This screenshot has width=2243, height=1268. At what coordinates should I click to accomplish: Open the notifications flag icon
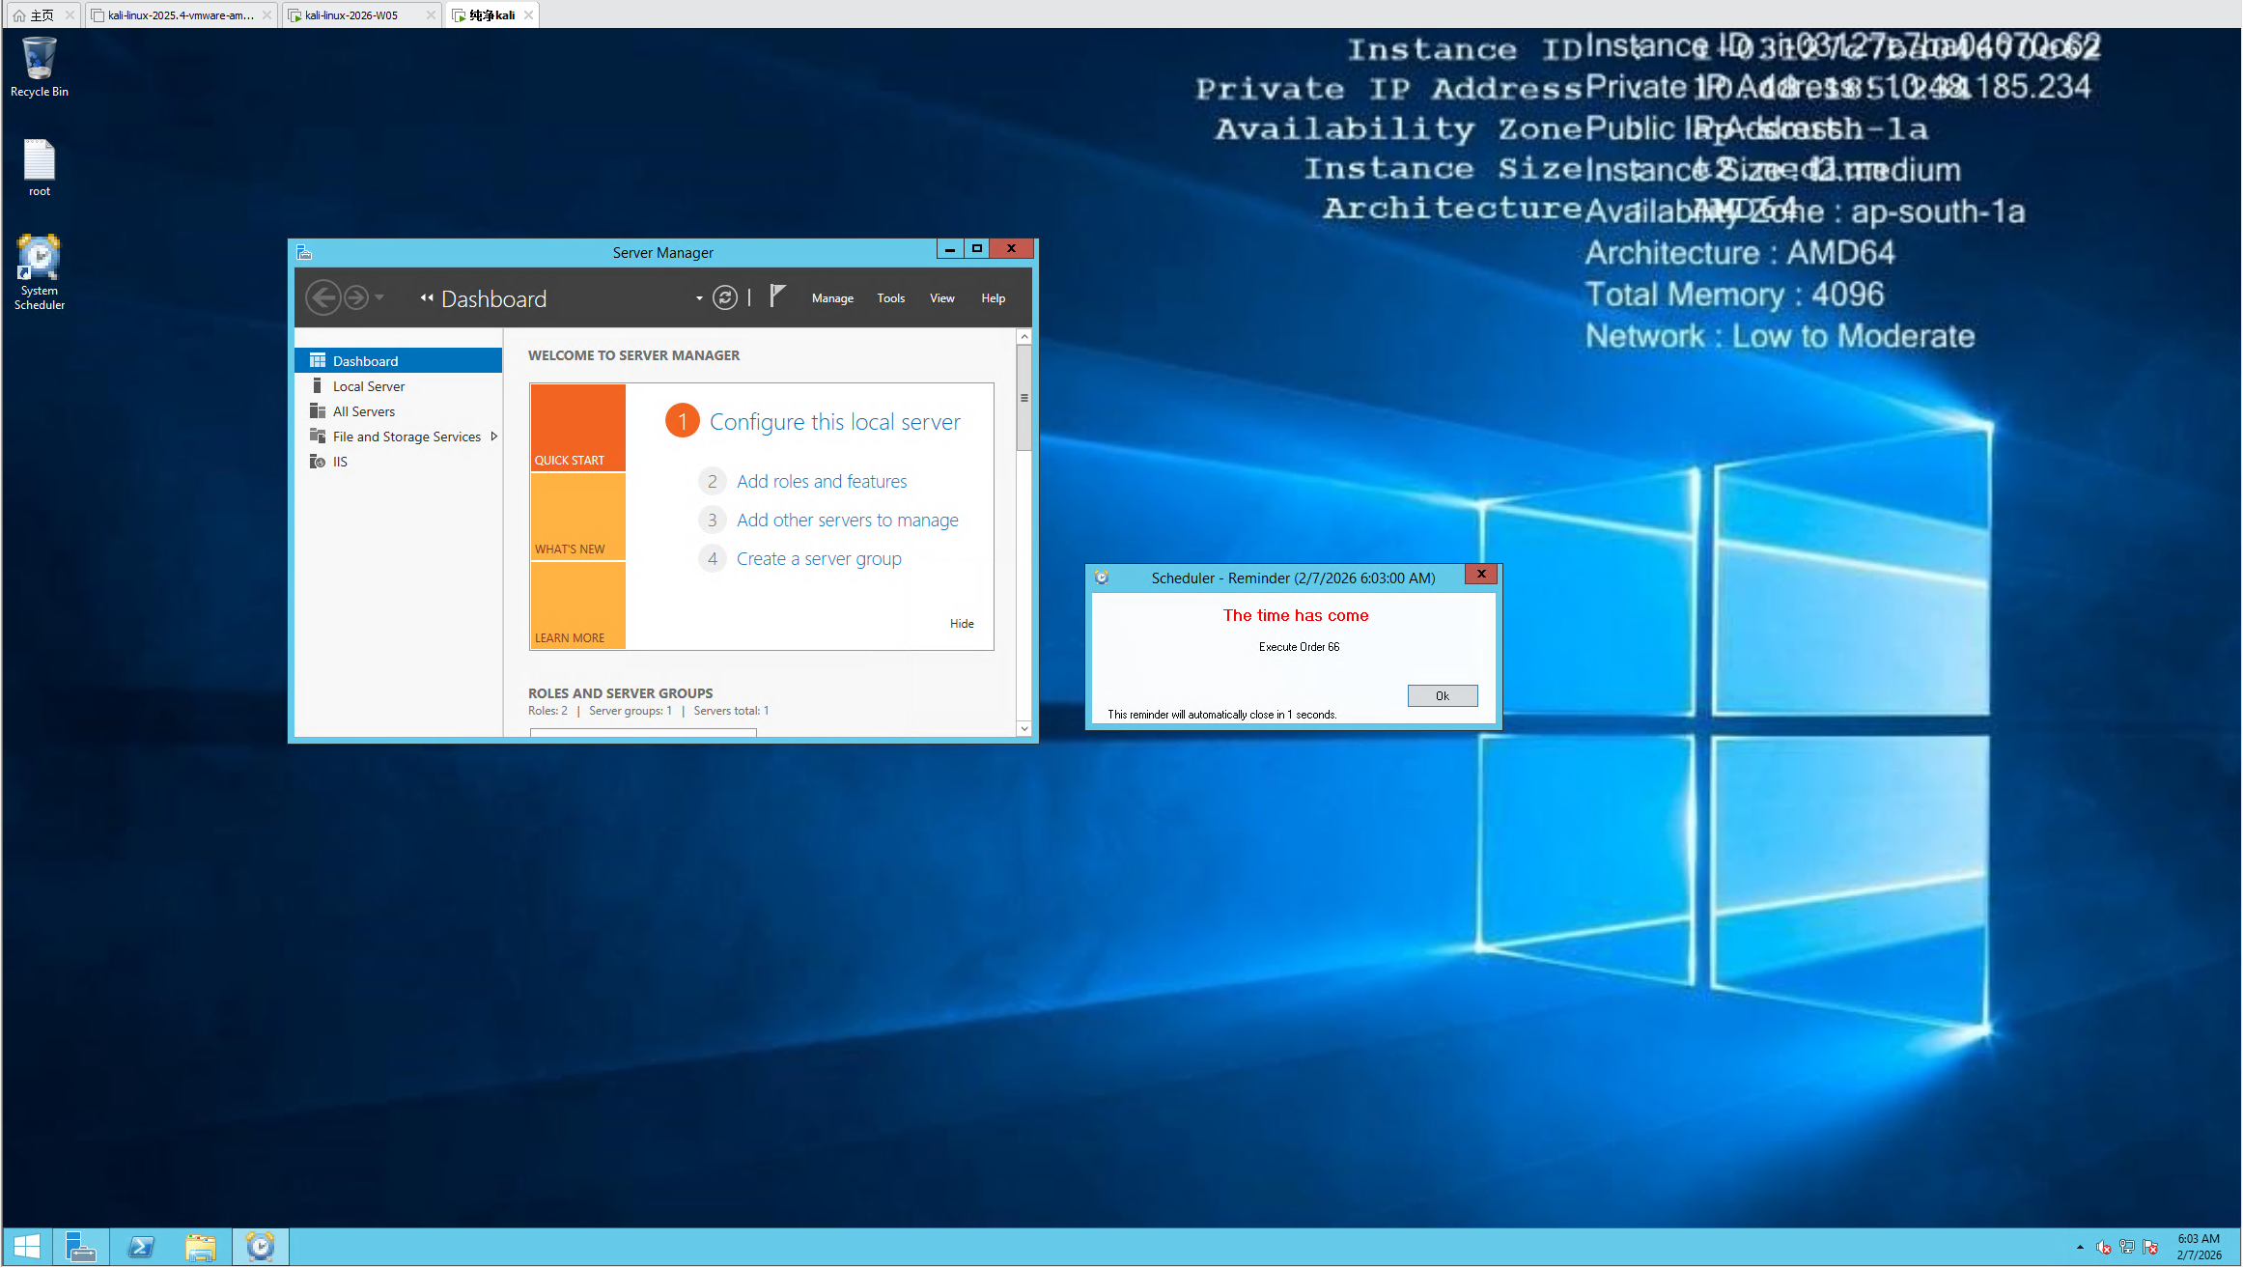click(777, 296)
